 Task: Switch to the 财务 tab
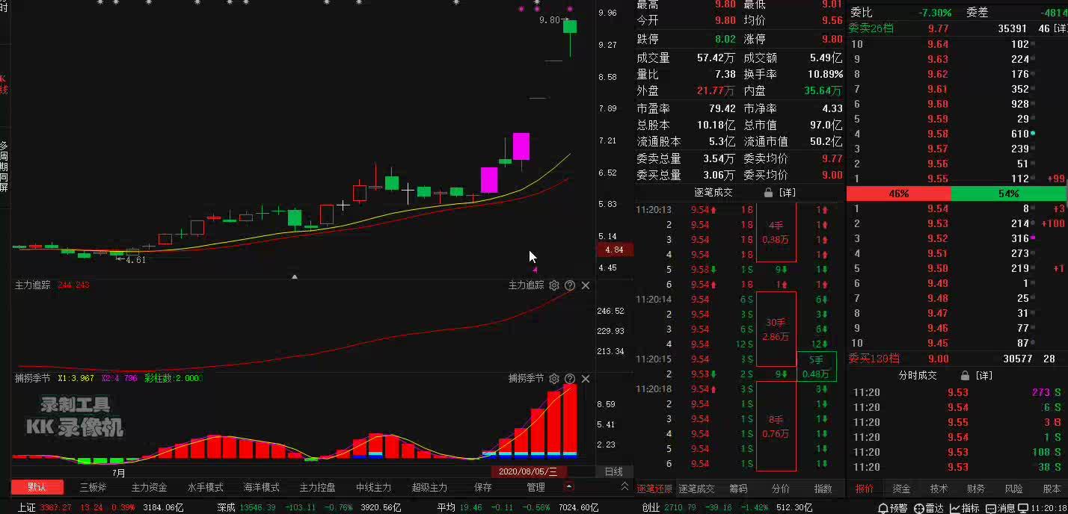point(976,489)
